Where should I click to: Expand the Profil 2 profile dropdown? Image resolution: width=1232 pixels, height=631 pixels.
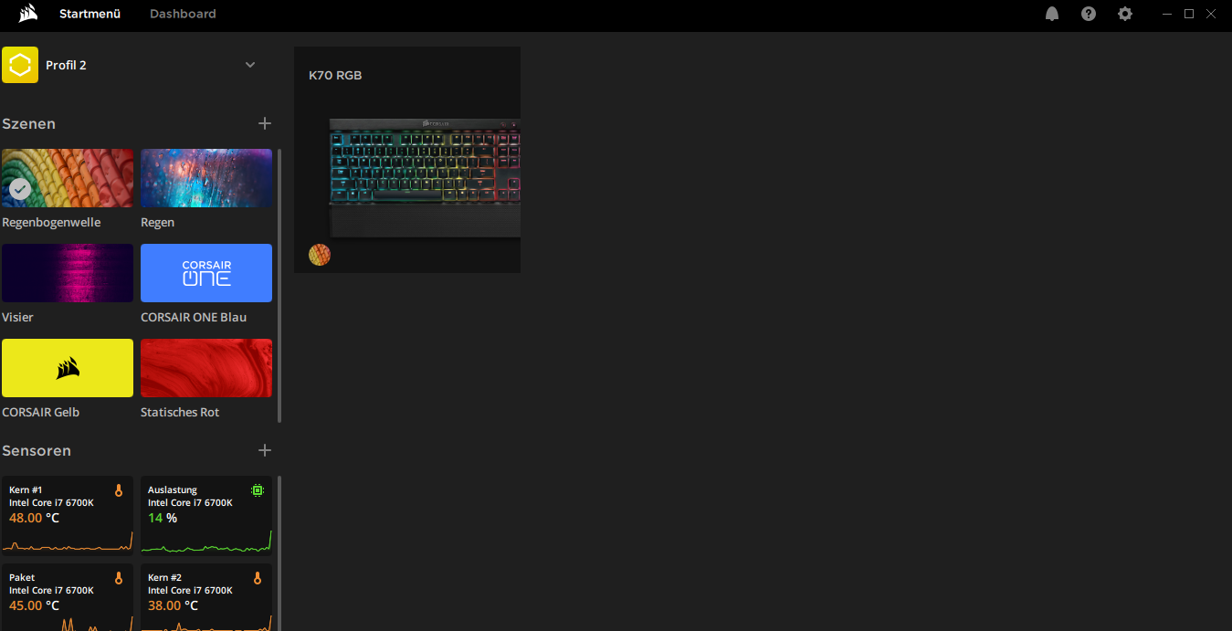[x=250, y=65]
